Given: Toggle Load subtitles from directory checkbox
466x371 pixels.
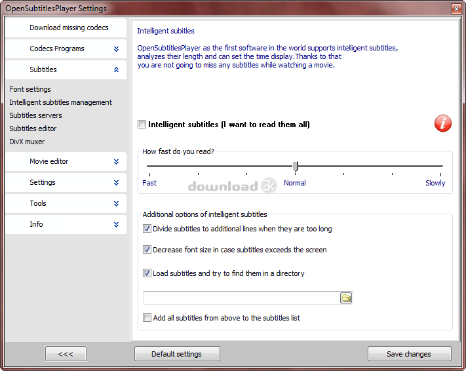Looking at the screenshot, I should pyautogui.click(x=147, y=273).
